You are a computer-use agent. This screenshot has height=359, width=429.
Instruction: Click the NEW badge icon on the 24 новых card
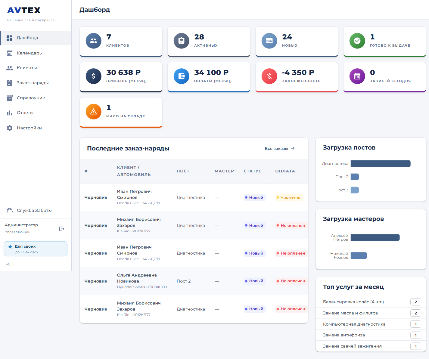tap(269, 41)
